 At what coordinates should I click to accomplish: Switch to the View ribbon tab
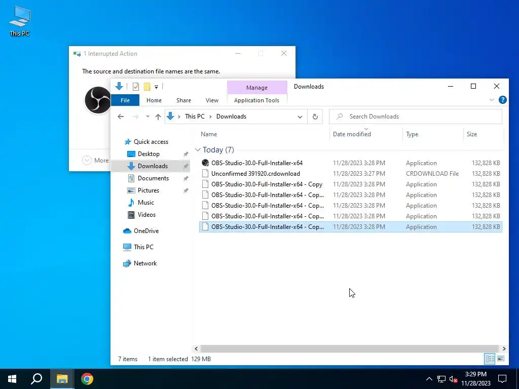(x=212, y=100)
